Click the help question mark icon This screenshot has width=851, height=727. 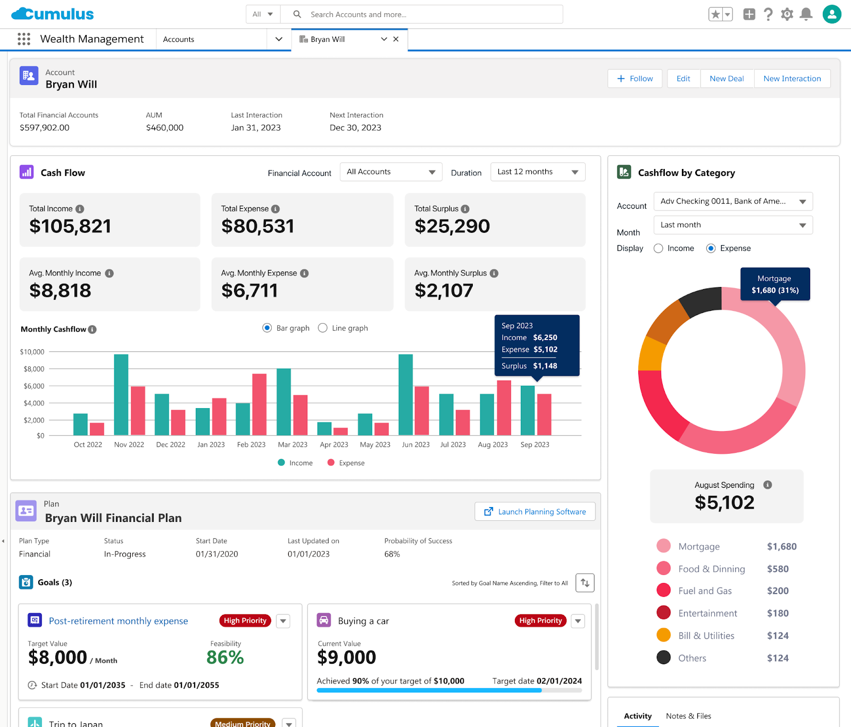point(768,14)
